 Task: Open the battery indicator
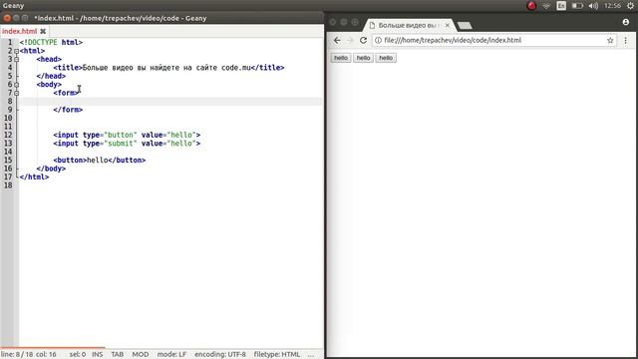pyautogui.click(x=577, y=6)
